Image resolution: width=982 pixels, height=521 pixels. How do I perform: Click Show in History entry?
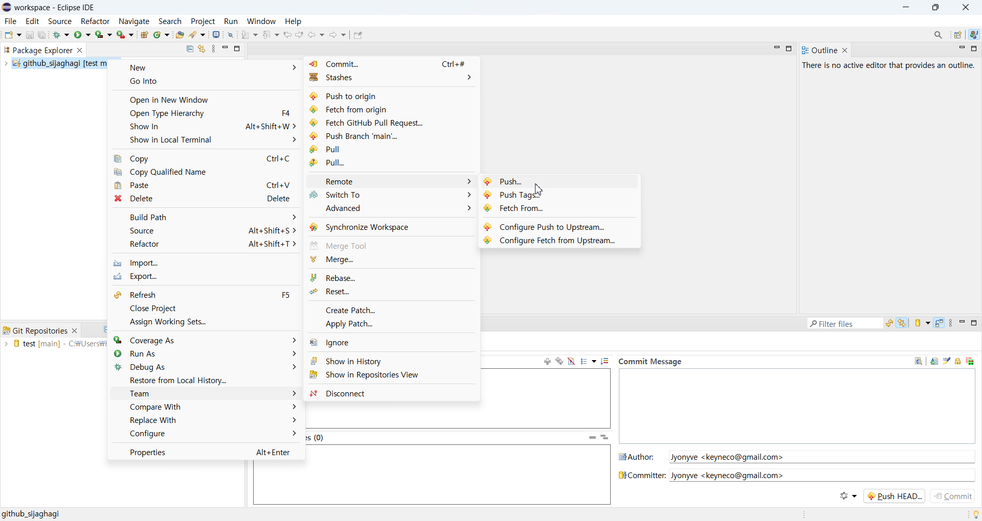(392, 362)
